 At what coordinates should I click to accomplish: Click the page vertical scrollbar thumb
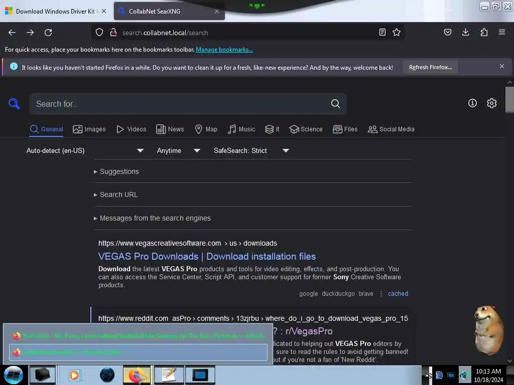point(509,100)
